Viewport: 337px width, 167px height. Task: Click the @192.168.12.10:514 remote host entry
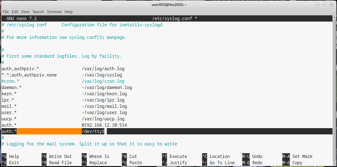(x=104, y=125)
